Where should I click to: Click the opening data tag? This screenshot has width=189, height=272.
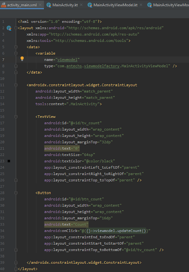click(33, 47)
